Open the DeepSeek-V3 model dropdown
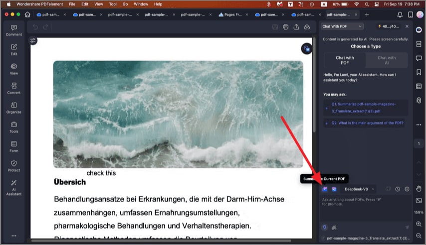 [x=360, y=189]
